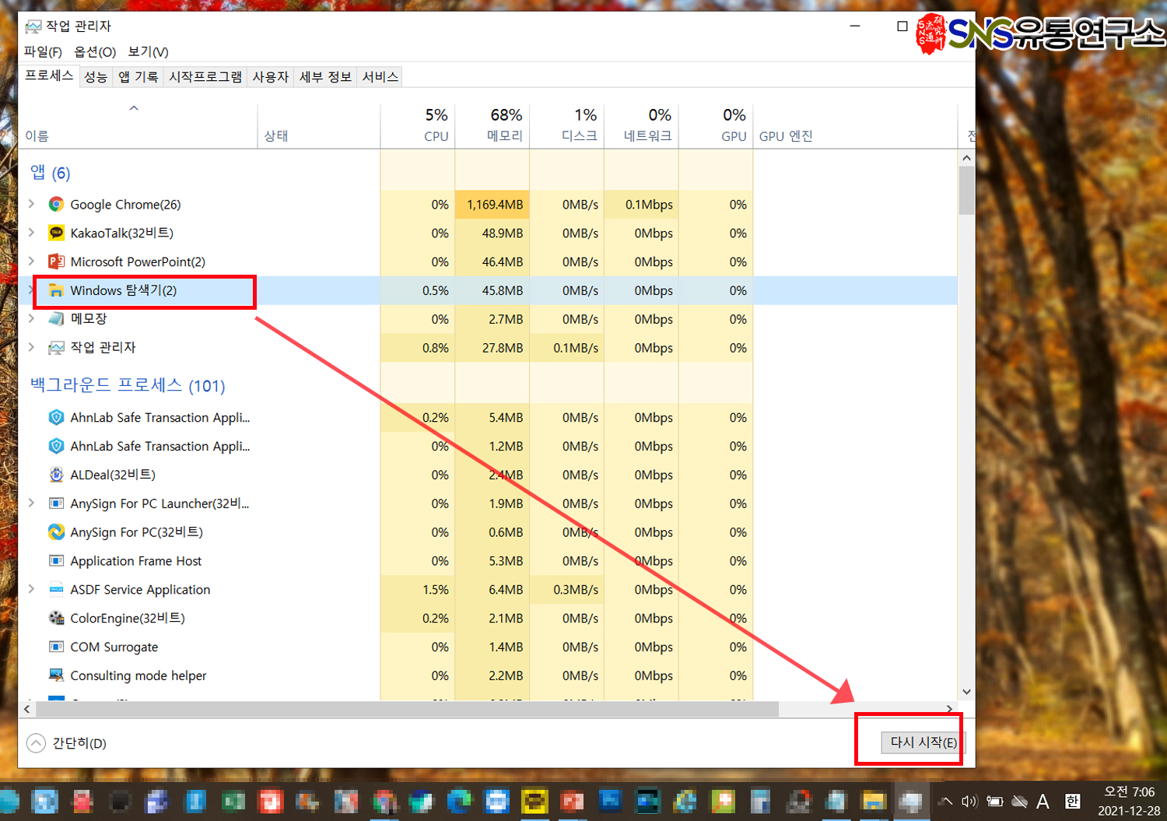
Task: Click the AhnLab icon in the 1.2MB row
Action: coord(56,446)
